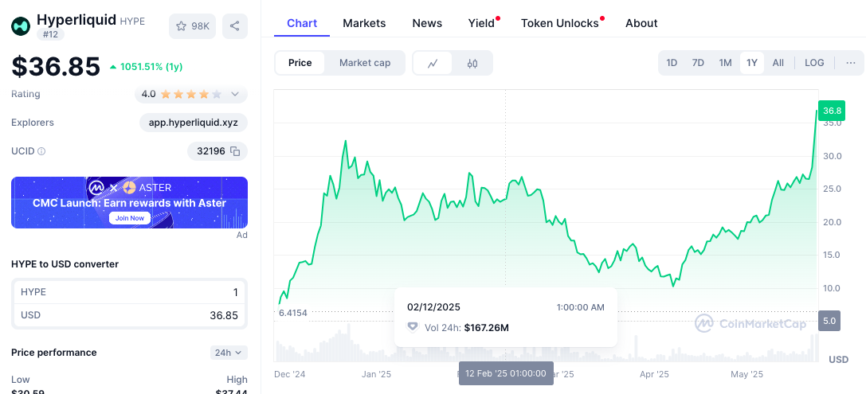
Task: Toggle Price chart mode
Action: click(300, 63)
